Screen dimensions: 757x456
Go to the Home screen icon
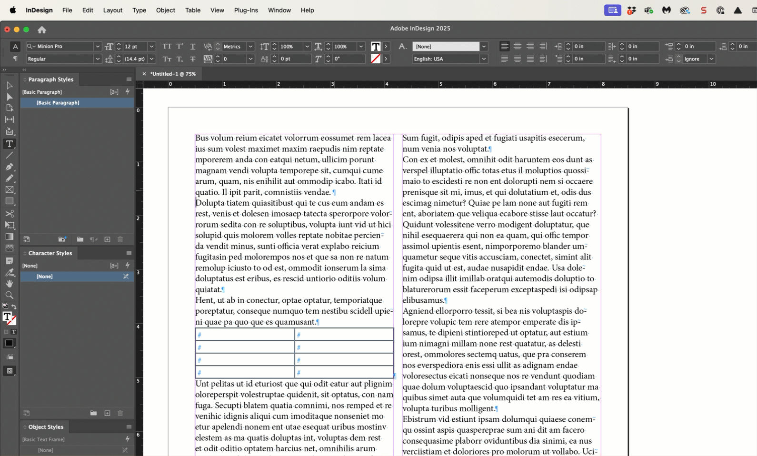tap(42, 30)
